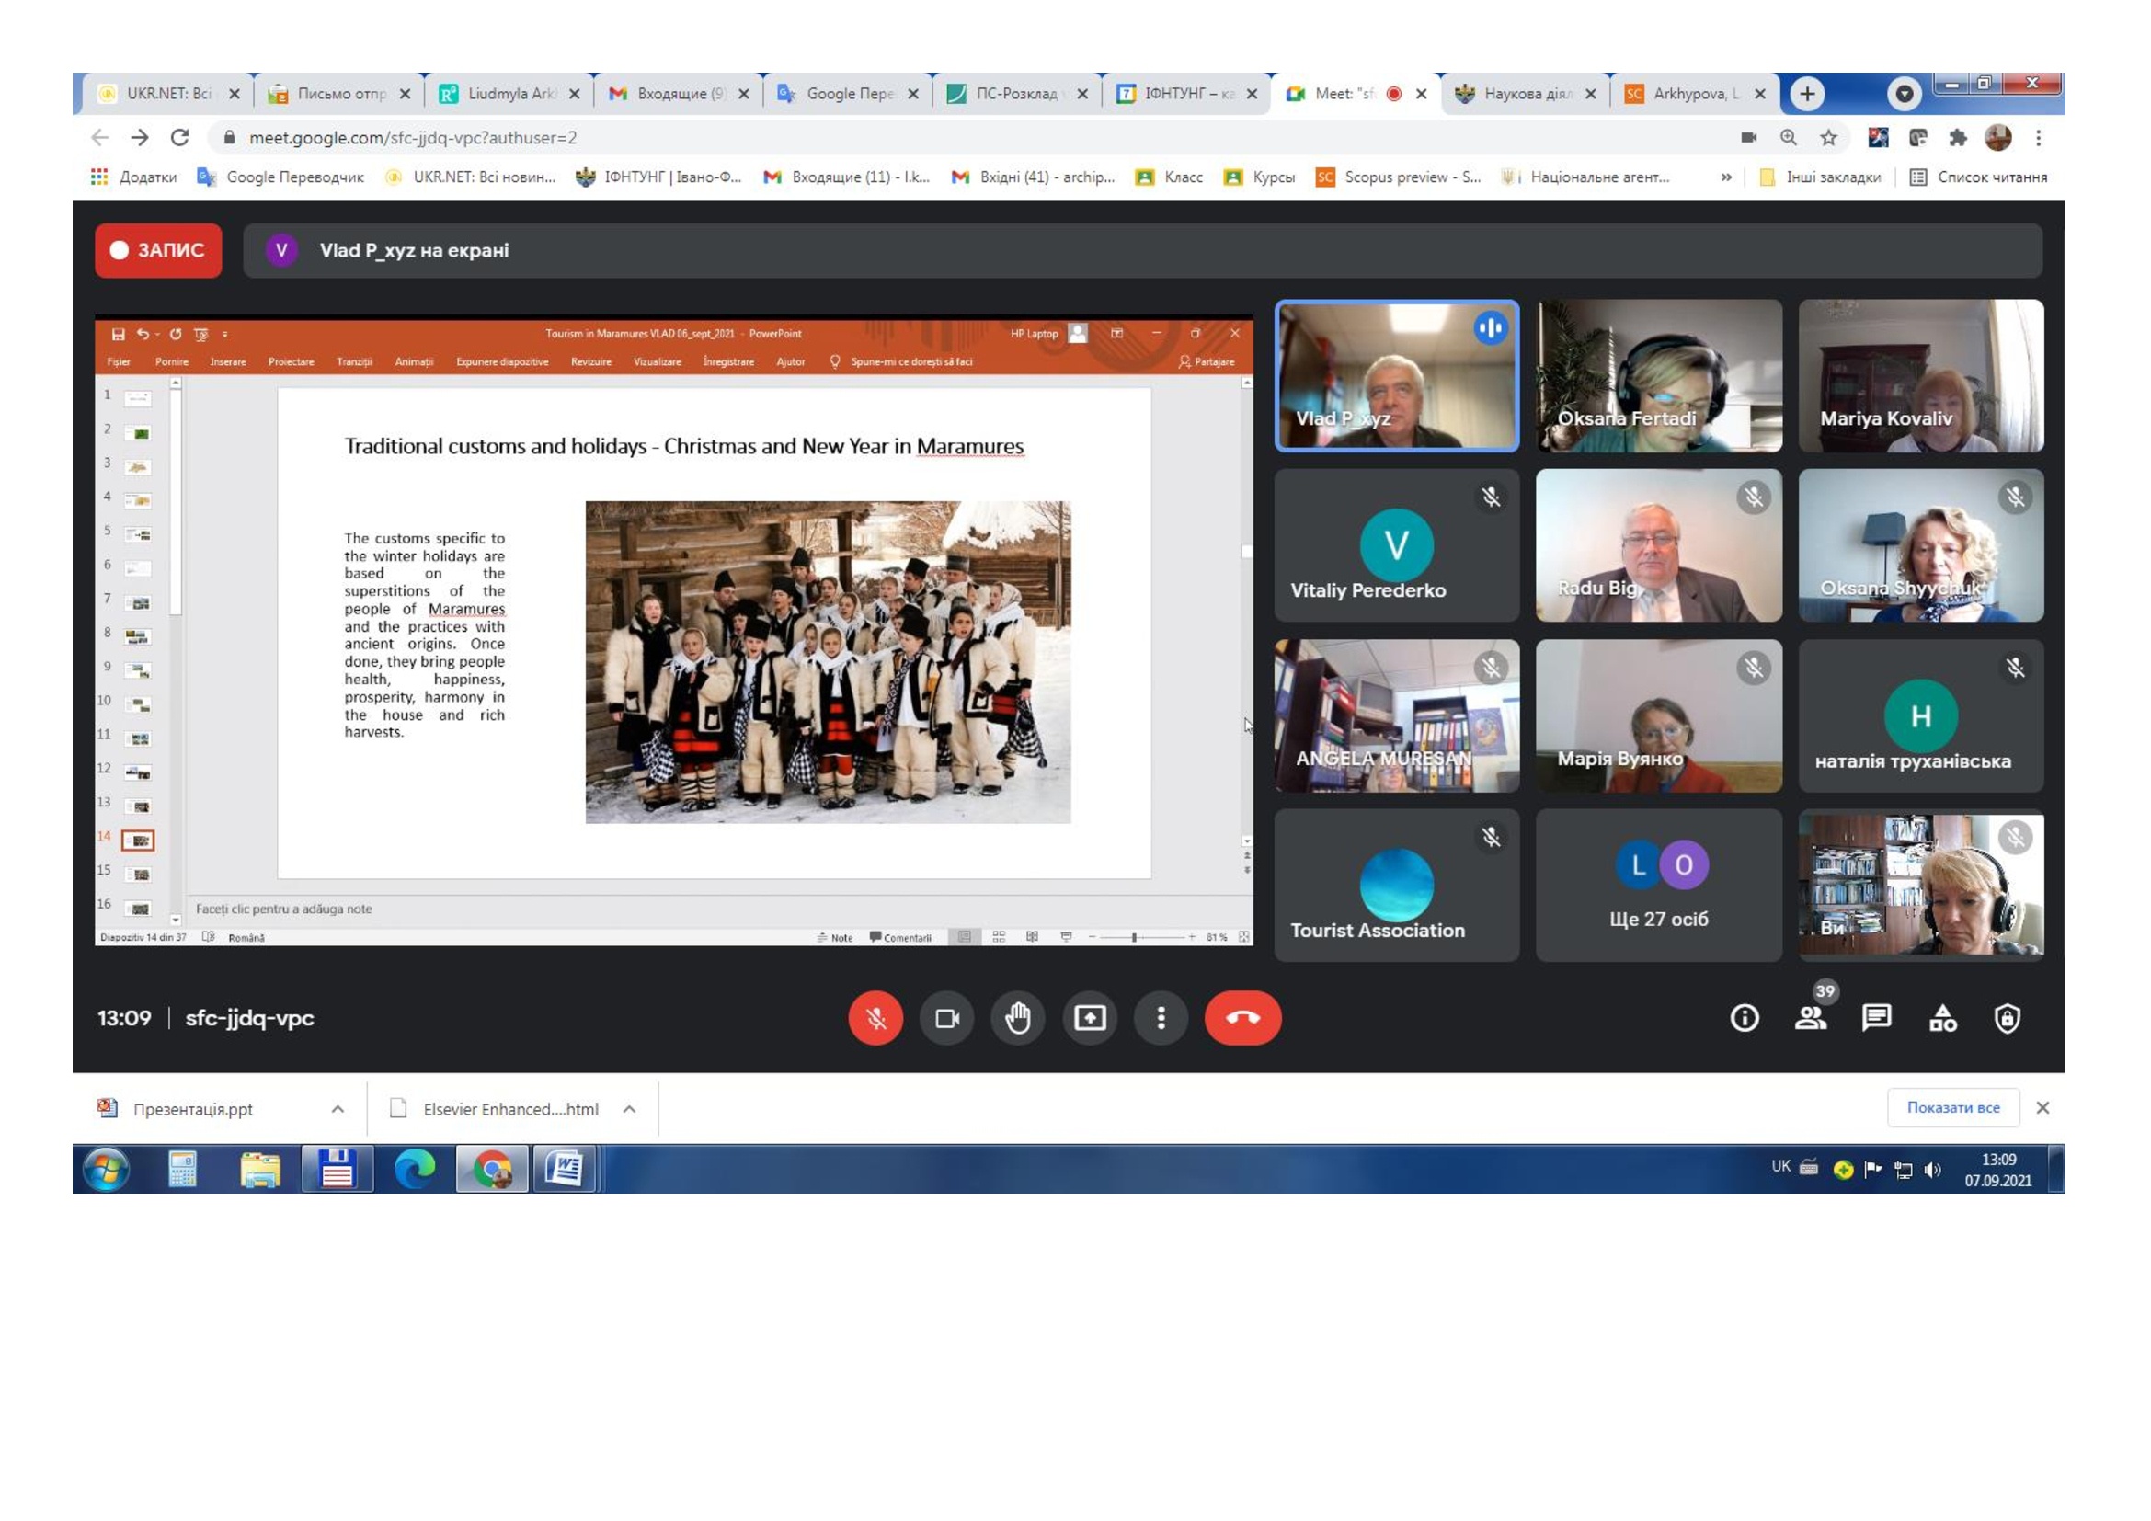Click Показати все downloads button

[1953, 1107]
